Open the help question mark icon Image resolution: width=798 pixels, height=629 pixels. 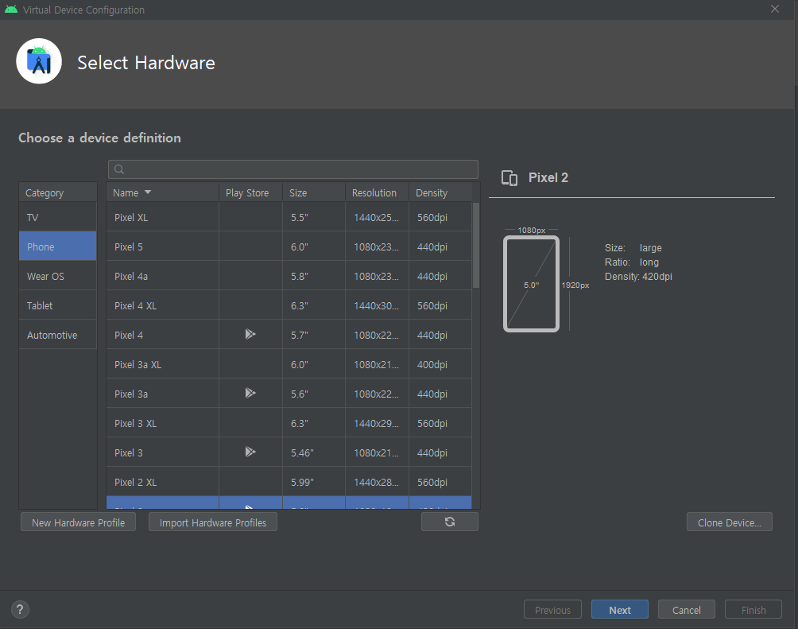coord(20,609)
